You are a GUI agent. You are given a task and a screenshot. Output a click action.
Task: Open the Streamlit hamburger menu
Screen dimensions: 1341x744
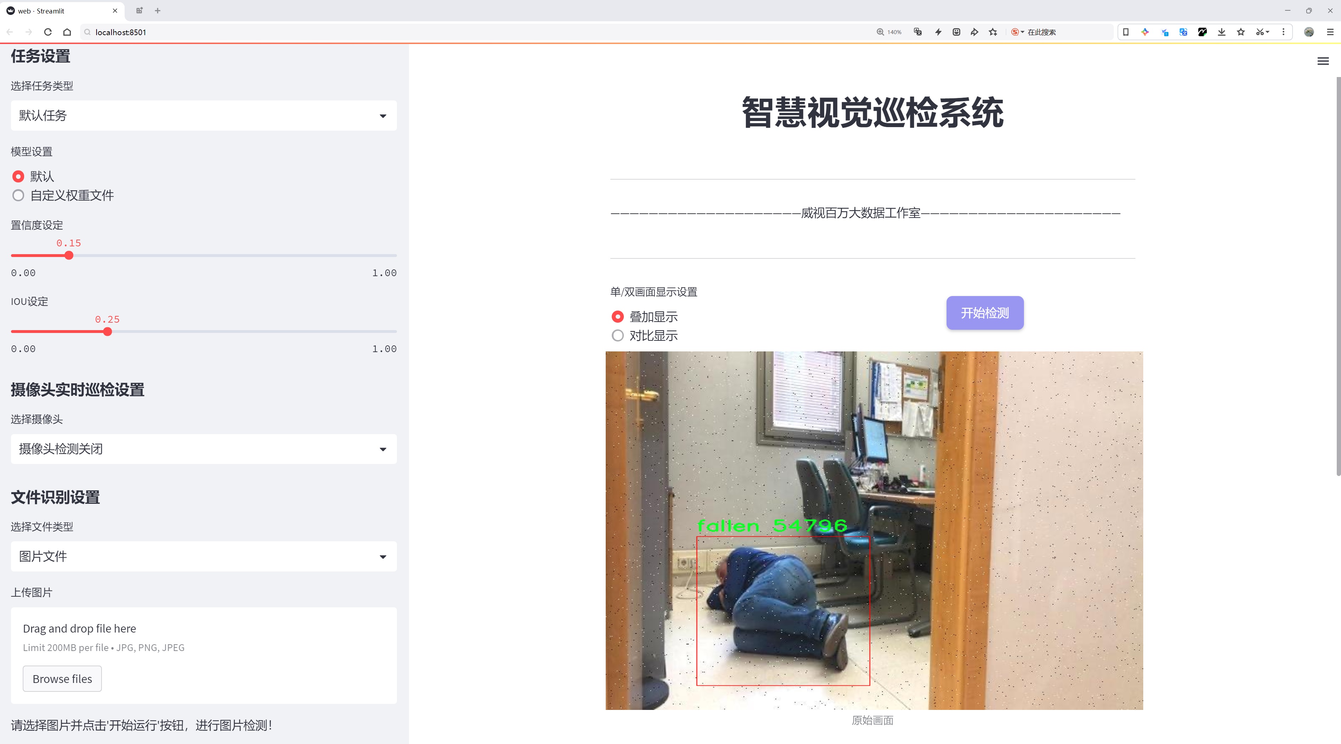pos(1323,61)
